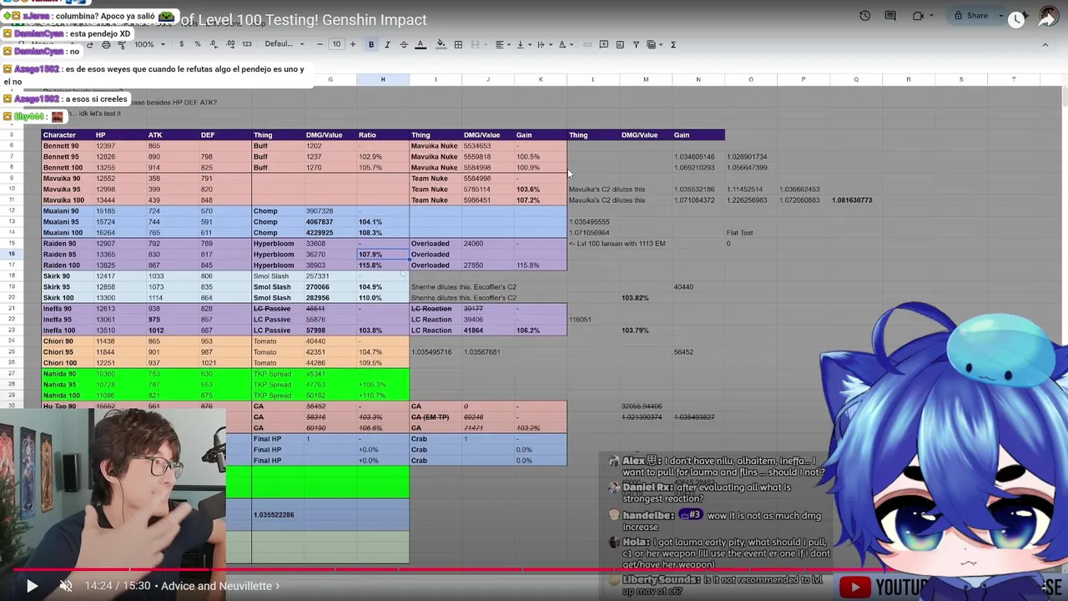Select the 'Chiori 90' cell
1068x601 pixels.
point(68,341)
